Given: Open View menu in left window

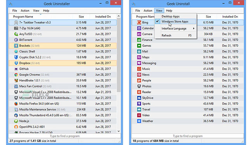Looking at the screenshot, I should [x=36, y=11].
